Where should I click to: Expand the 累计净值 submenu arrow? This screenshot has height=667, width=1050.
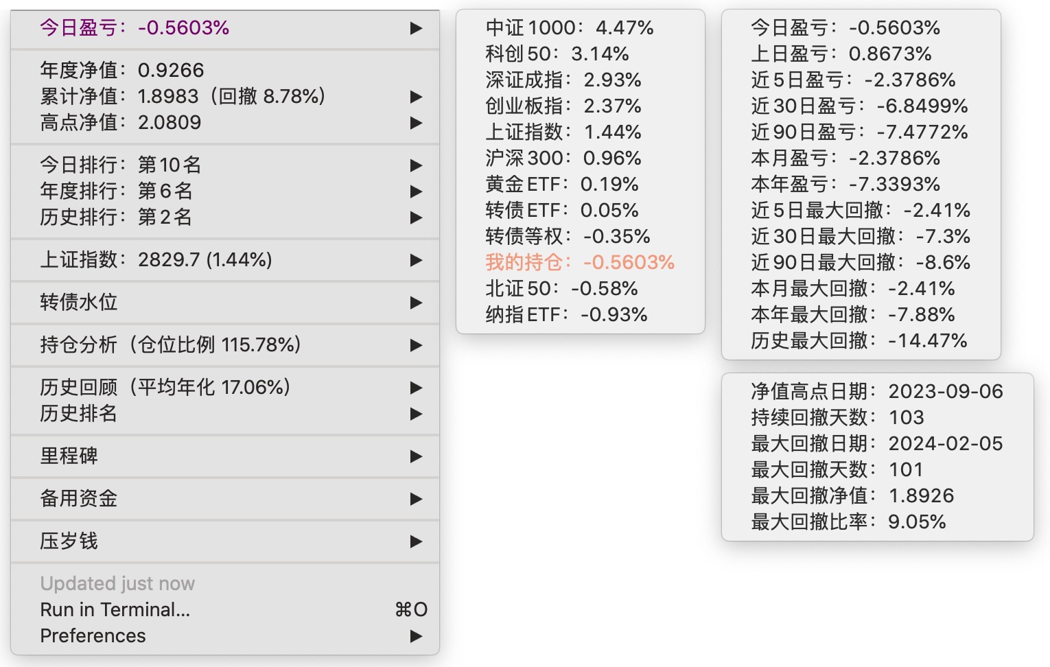[x=416, y=97]
